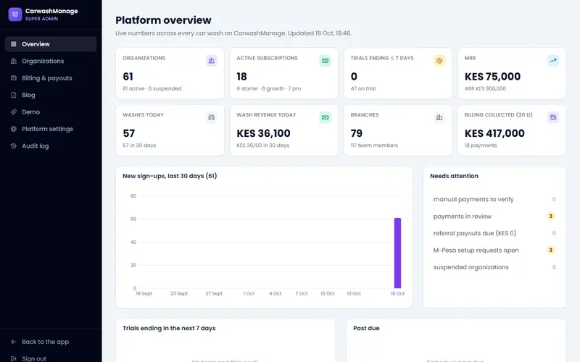This screenshot has height=362, width=580.
Task: Open the Overview menu item
Action: coord(51,44)
